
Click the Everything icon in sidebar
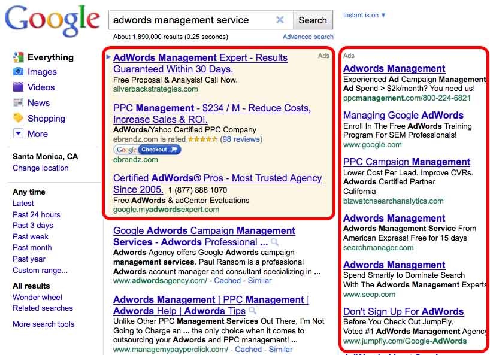19,57
